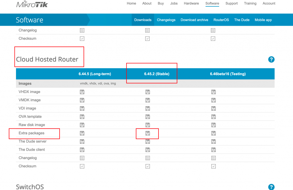Open CHR Changelog for 6.45.2 Stable

[148, 158]
